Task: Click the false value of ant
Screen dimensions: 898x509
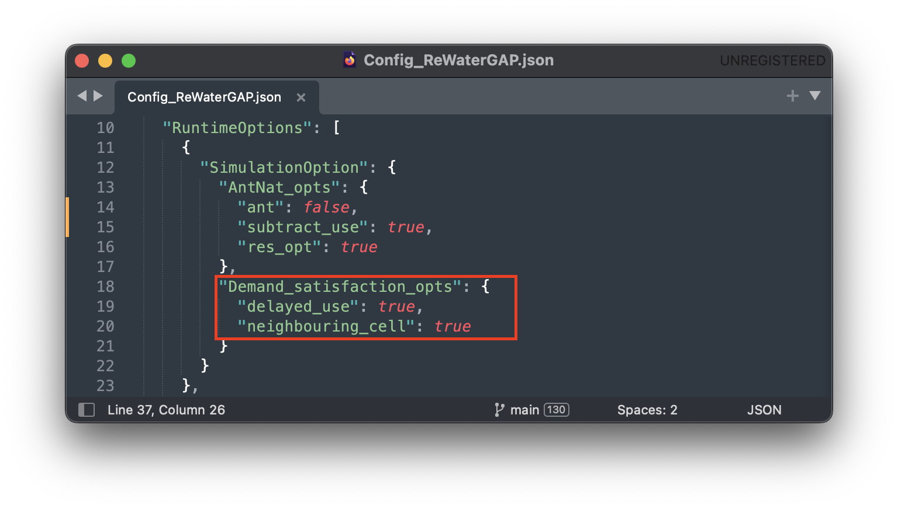Action: point(326,207)
